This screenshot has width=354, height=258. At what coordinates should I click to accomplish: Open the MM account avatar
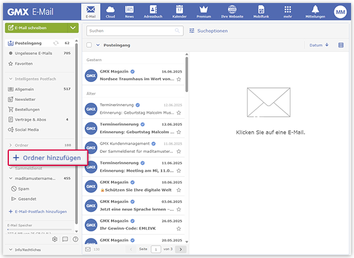(x=340, y=12)
